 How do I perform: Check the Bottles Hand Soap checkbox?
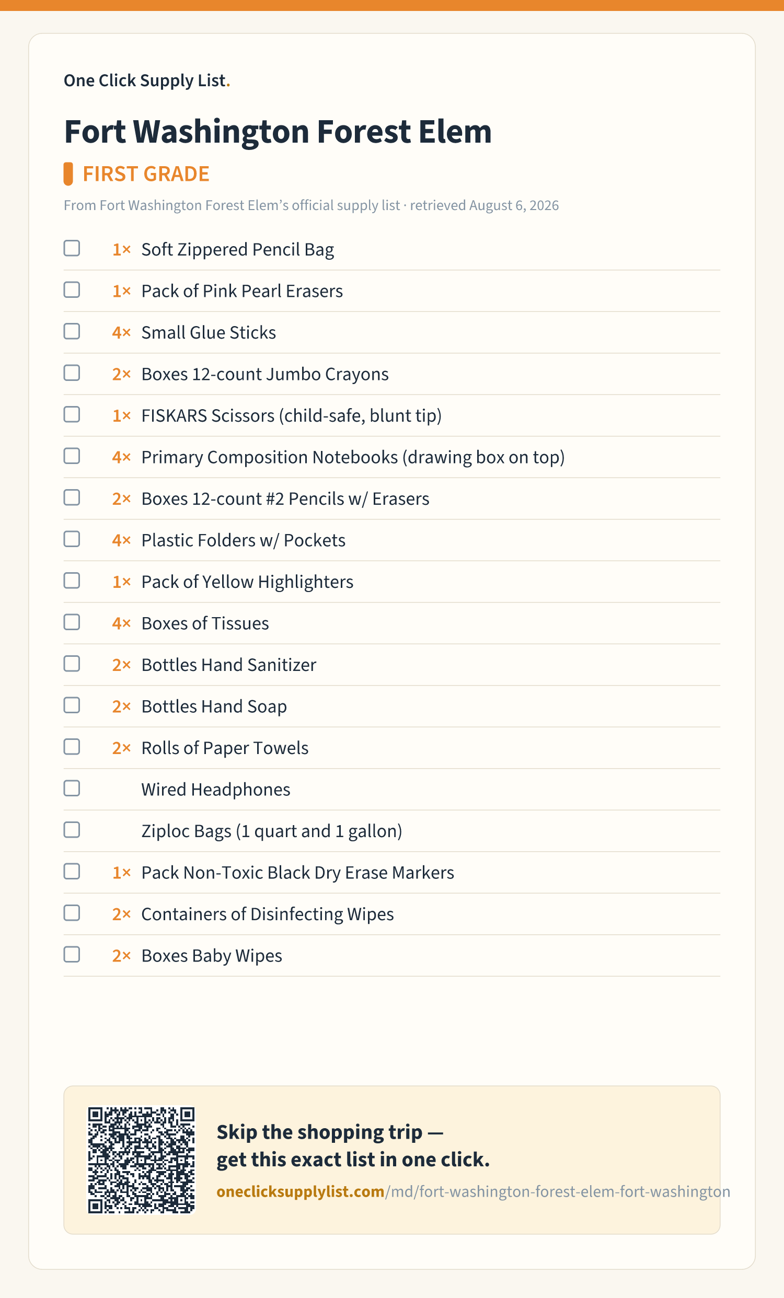click(72, 706)
